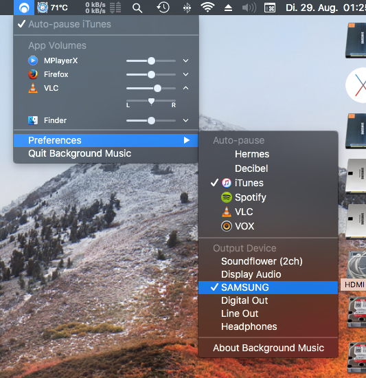Switch output to Soundflower (2ch)
The image size is (366, 378).
coord(268,261)
